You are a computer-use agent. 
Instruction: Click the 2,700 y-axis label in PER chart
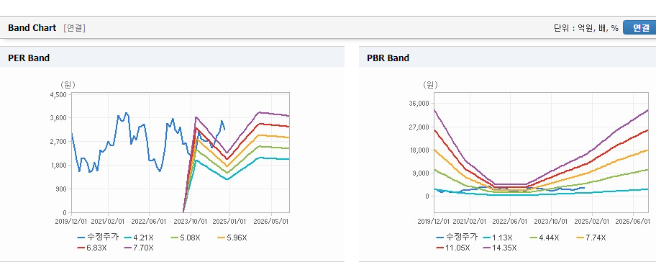58,142
